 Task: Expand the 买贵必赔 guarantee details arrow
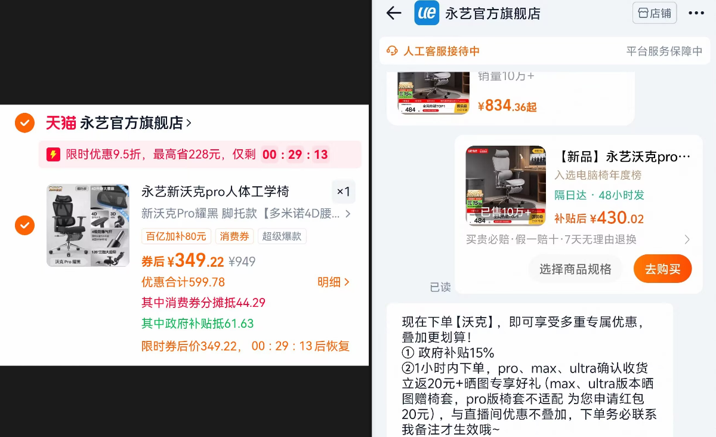687,239
